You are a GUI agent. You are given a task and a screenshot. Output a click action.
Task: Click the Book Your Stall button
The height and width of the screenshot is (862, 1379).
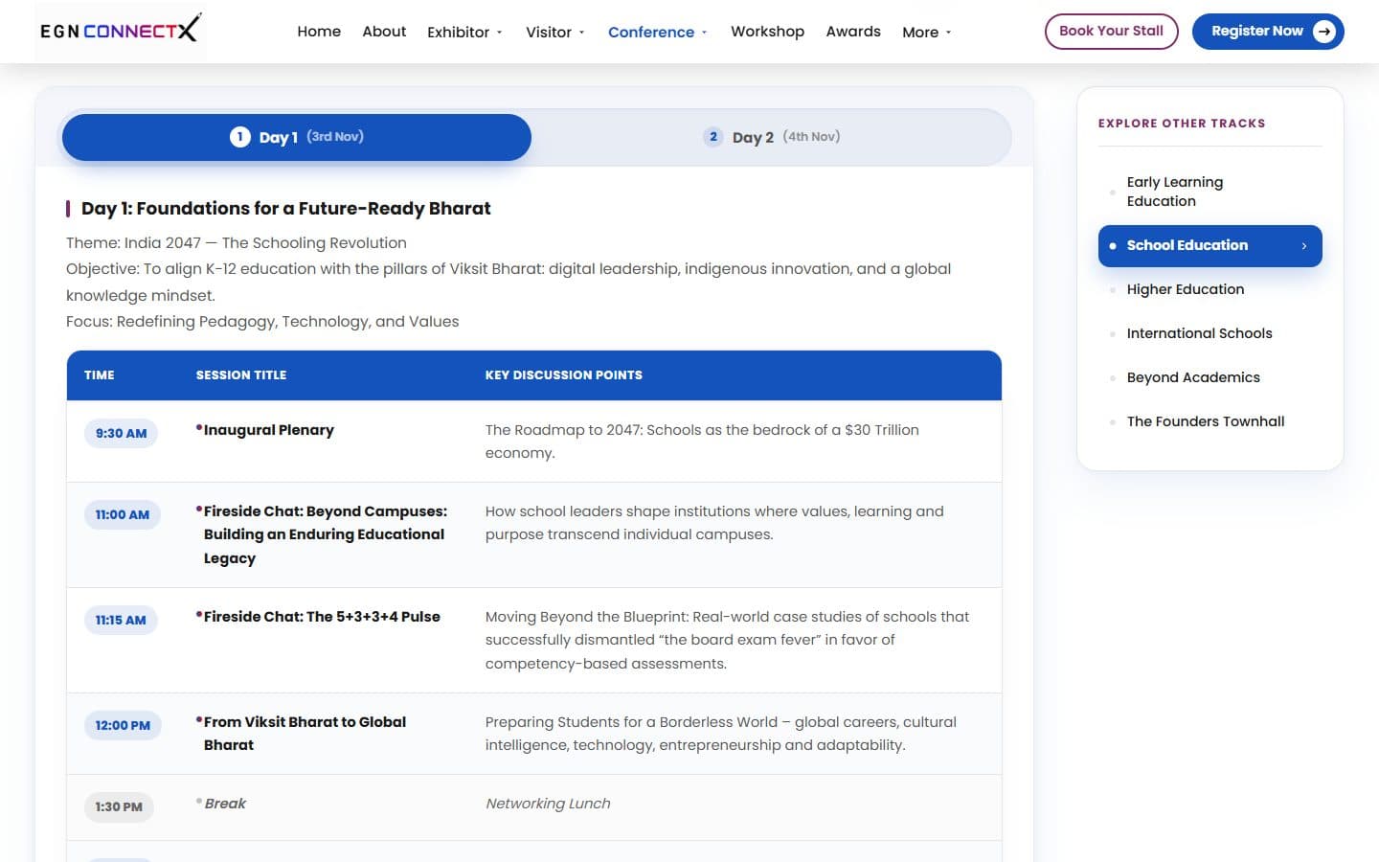1111,32
